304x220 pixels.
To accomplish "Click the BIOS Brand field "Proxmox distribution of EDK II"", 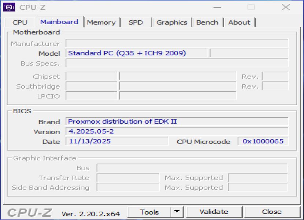I will coord(177,122).
